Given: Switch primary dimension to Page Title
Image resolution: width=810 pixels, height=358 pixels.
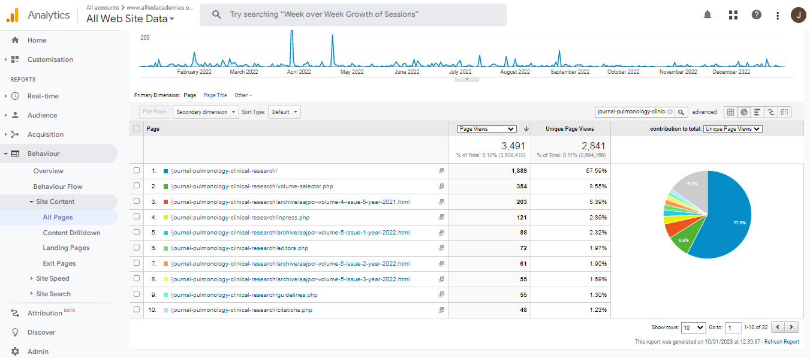Looking at the screenshot, I should (x=215, y=95).
